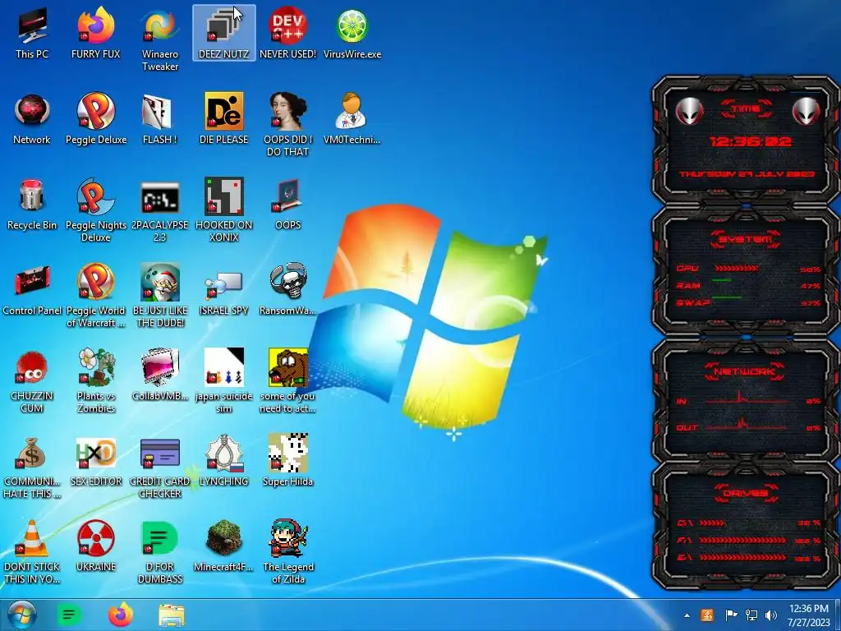Open the volume speaker tray icon
Image resolution: width=841 pixels, height=631 pixels.
click(771, 615)
